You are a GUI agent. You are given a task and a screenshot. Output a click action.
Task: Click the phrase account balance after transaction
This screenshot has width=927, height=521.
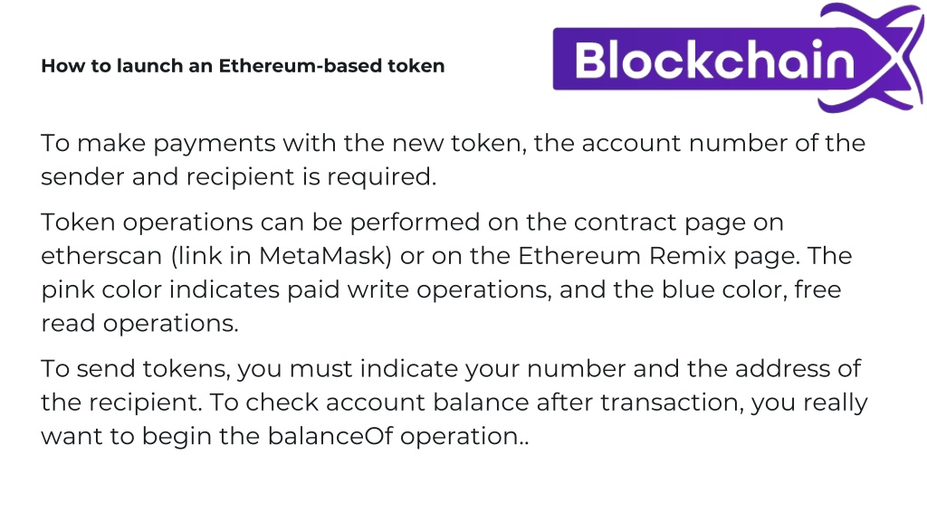click(x=534, y=403)
